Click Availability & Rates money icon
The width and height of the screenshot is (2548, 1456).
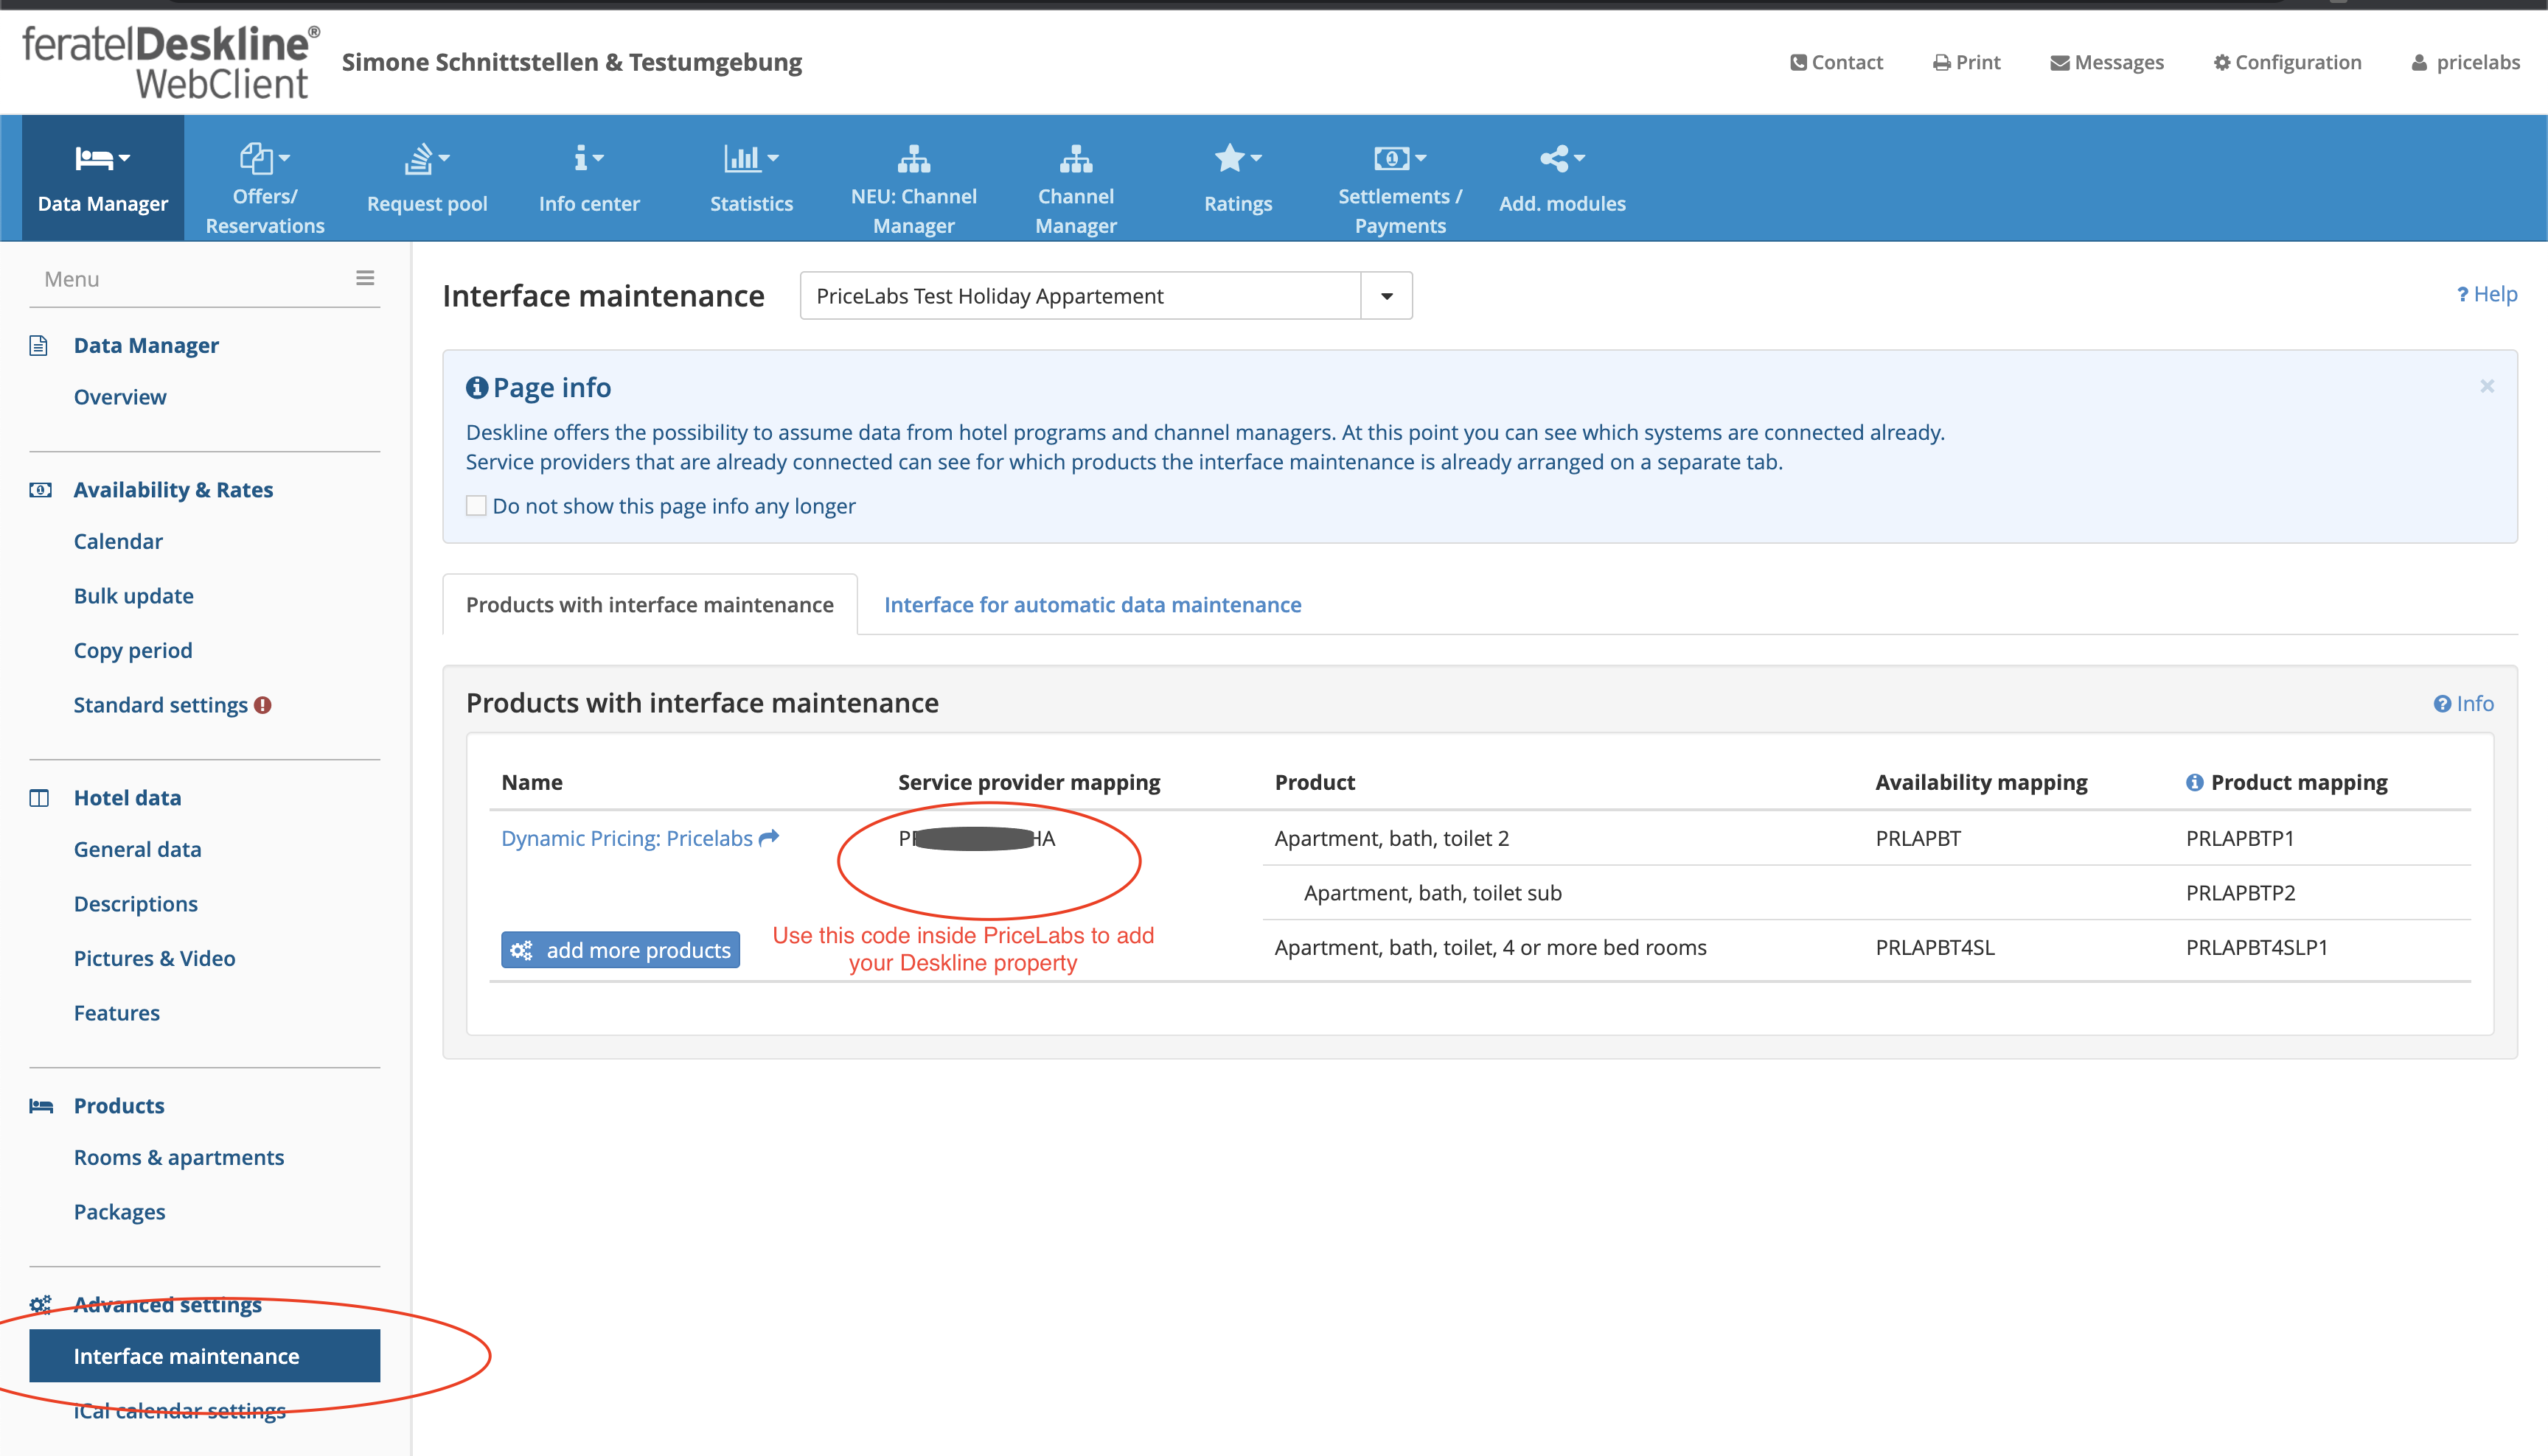coord(40,490)
